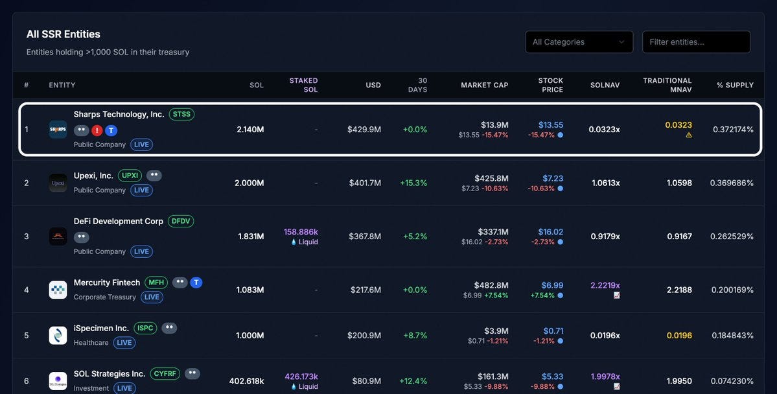Click the blue dot beside STSS -15.47% stock change

[561, 135]
